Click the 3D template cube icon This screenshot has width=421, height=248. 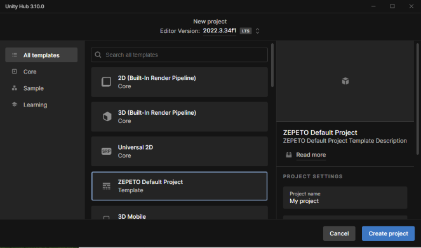(107, 117)
